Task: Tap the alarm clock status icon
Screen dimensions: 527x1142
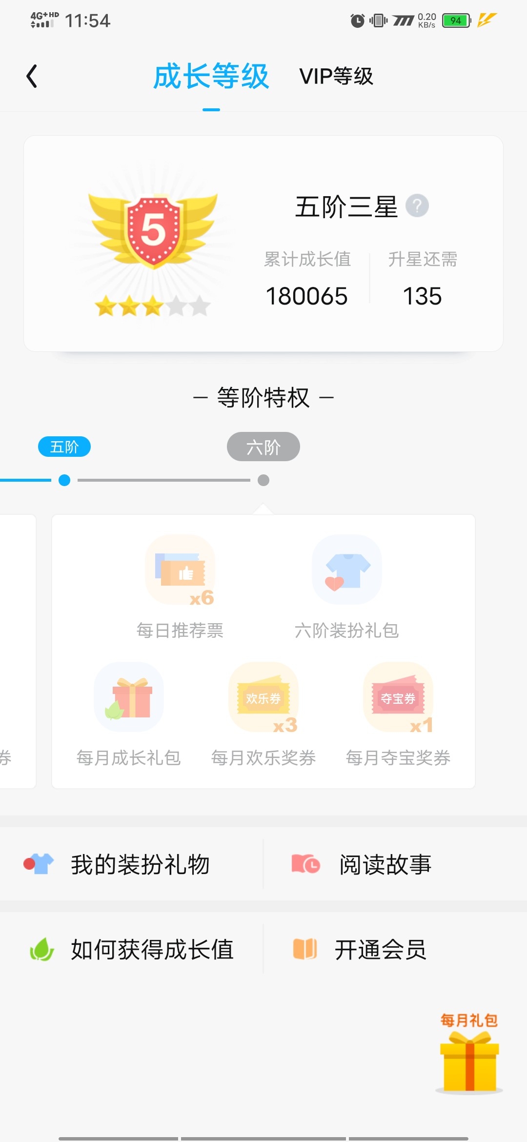Action: (357, 20)
